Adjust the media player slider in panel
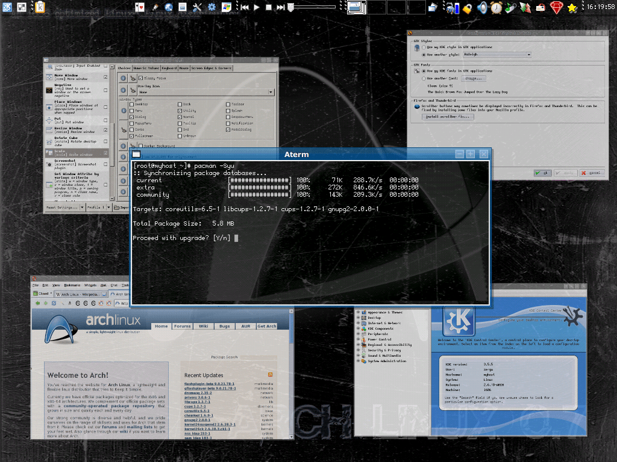Screen dimensions: 617x462 point(292,7)
